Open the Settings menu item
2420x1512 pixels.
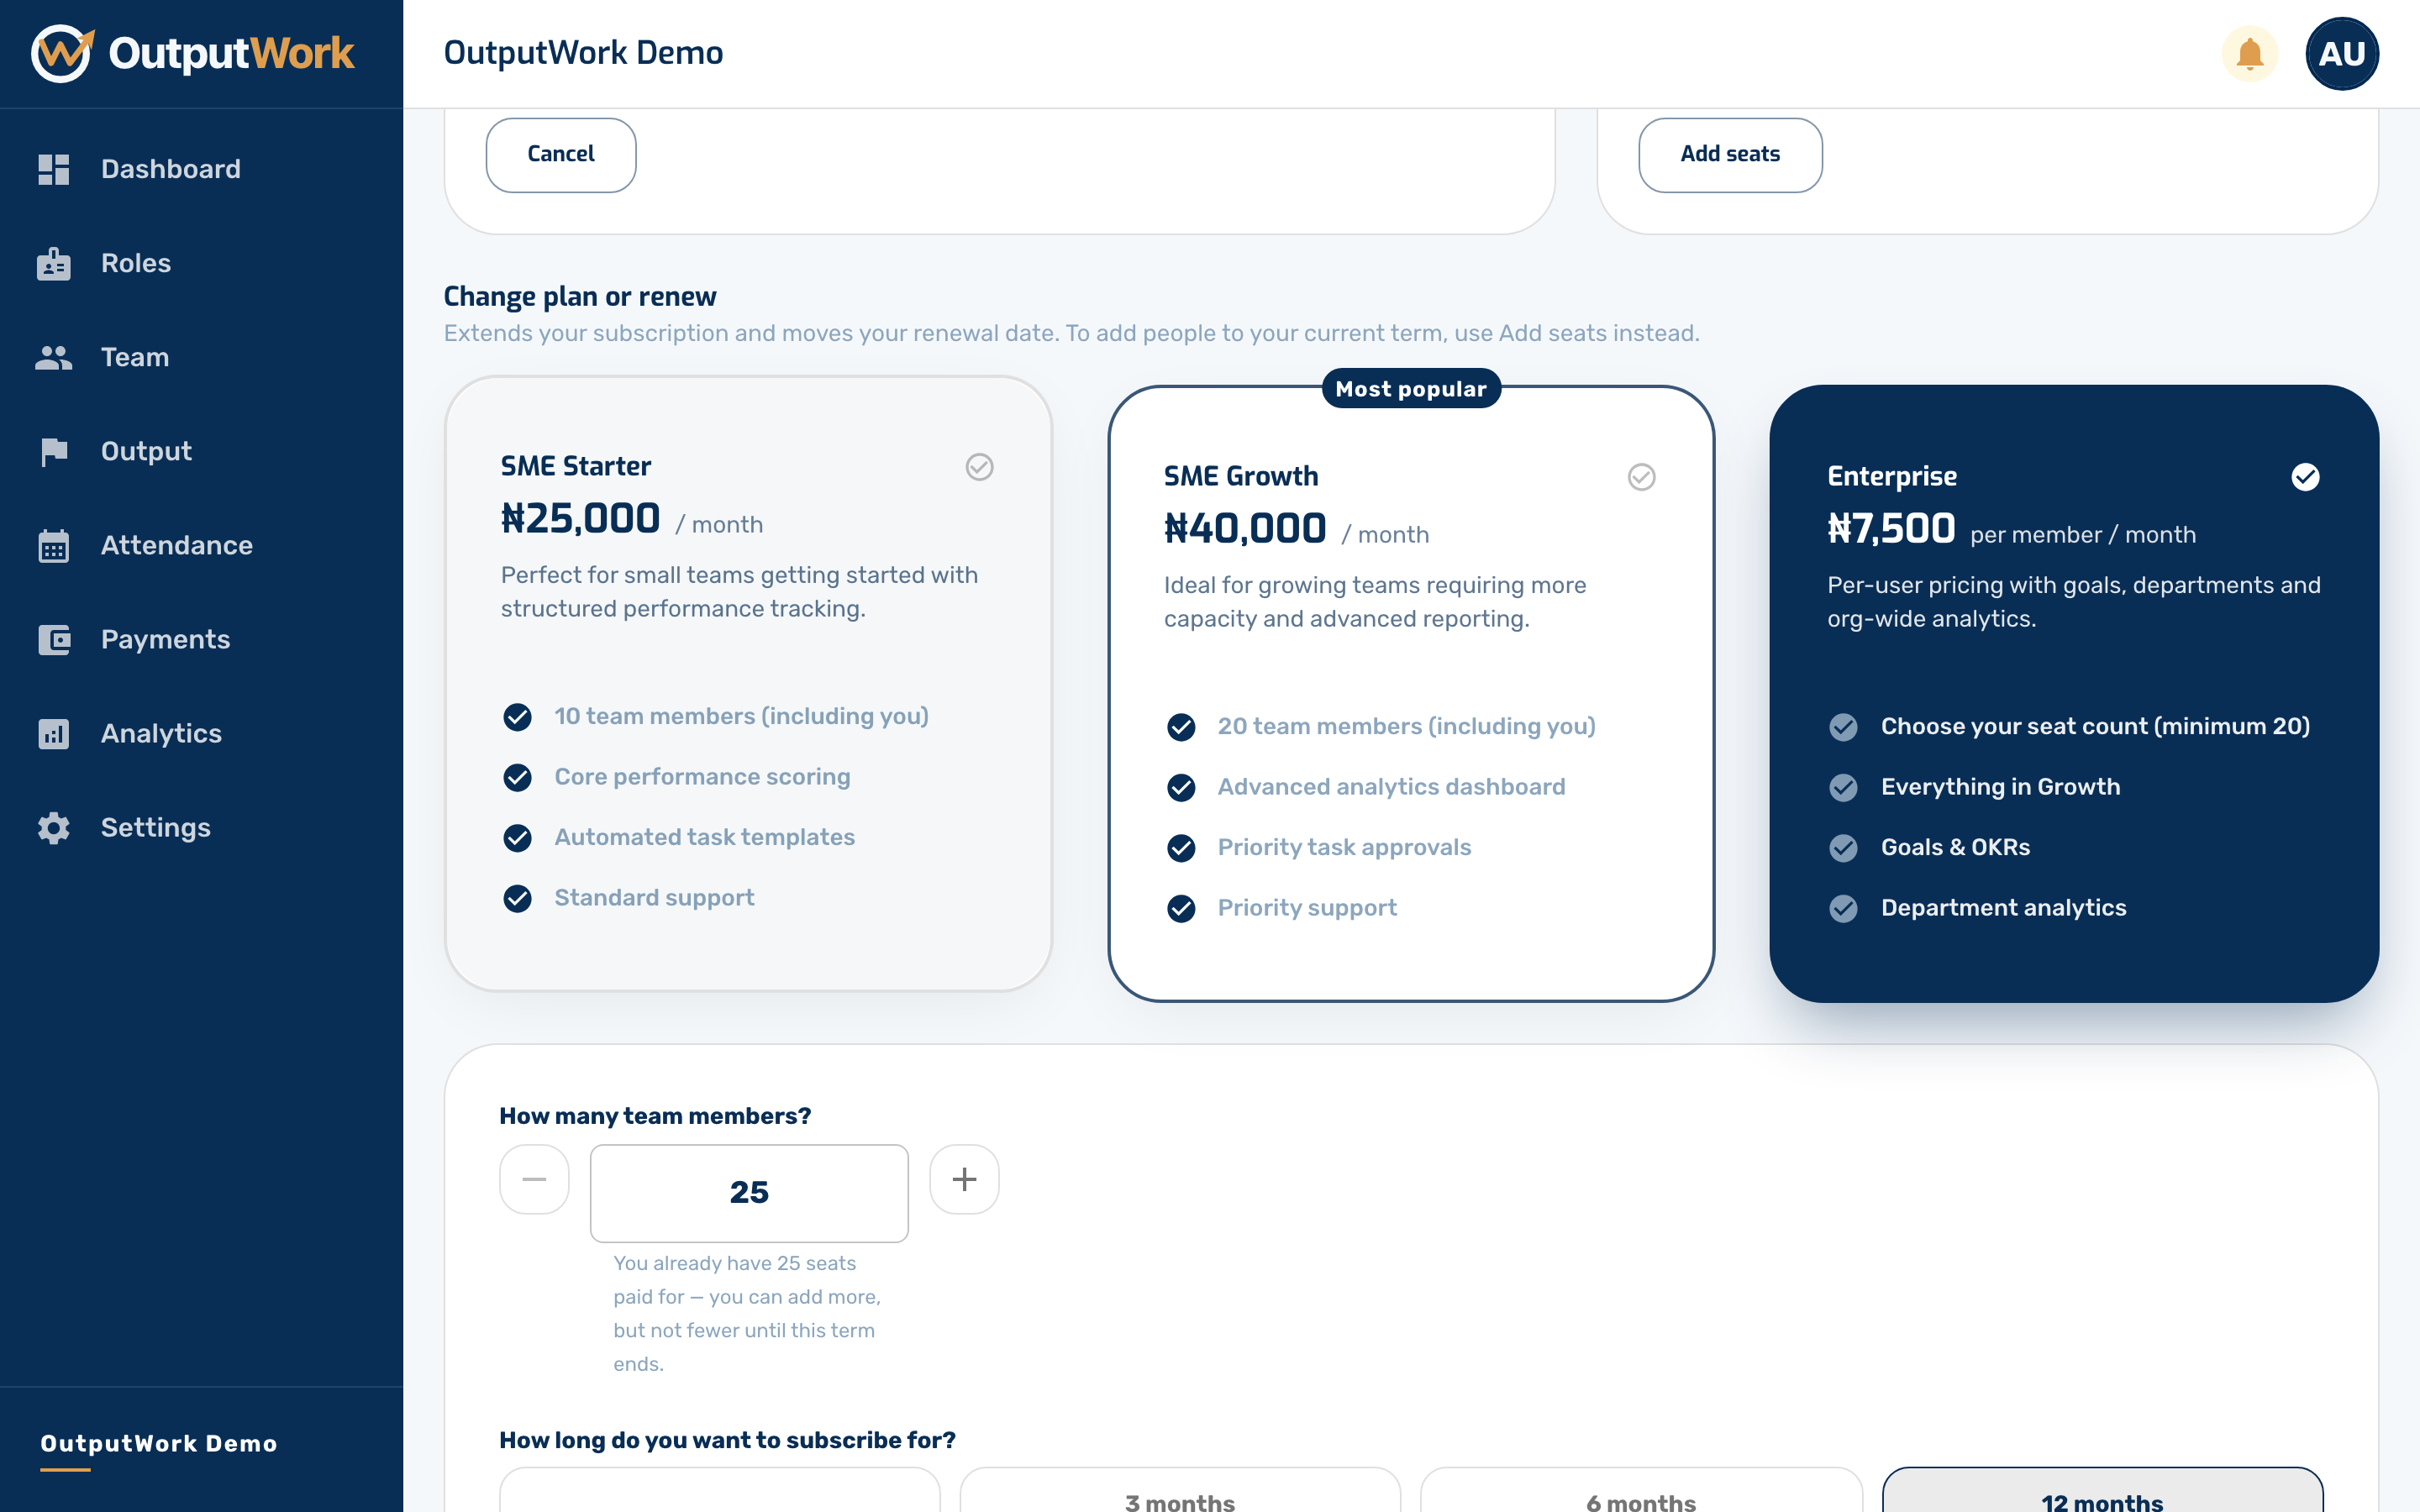click(x=201, y=828)
